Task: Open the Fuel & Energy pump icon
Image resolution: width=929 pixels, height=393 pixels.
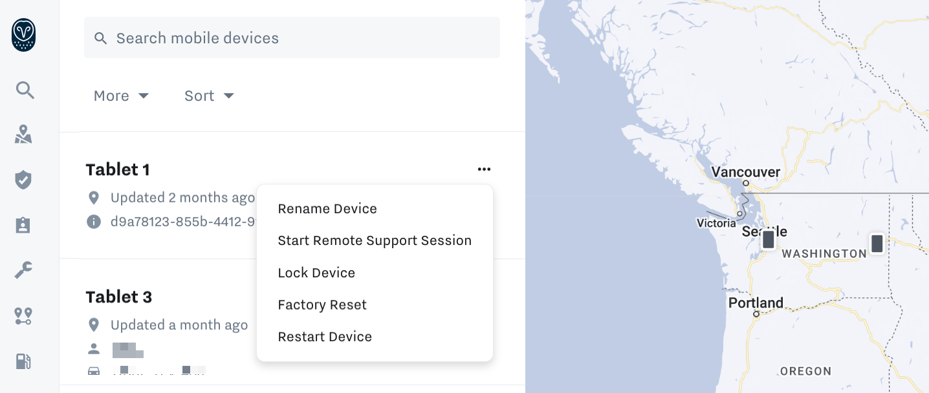Action: (x=23, y=361)
